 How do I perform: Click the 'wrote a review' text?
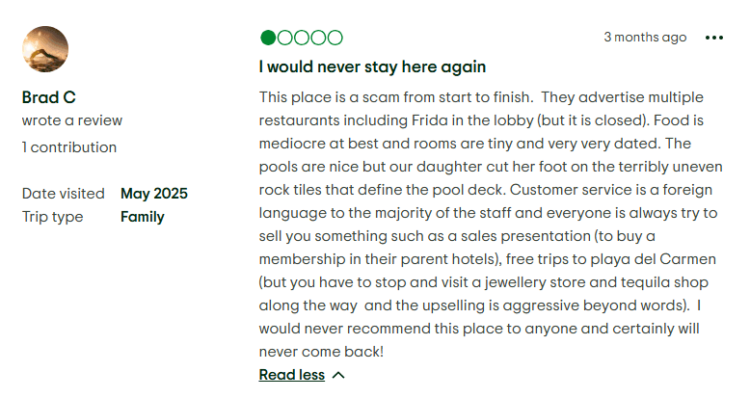72,120
